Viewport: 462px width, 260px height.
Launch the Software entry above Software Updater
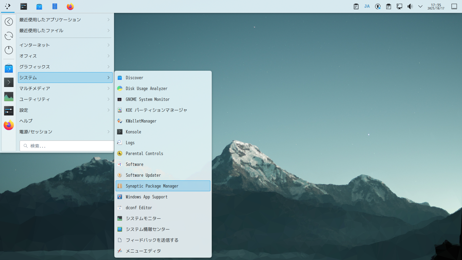point(163,165)
